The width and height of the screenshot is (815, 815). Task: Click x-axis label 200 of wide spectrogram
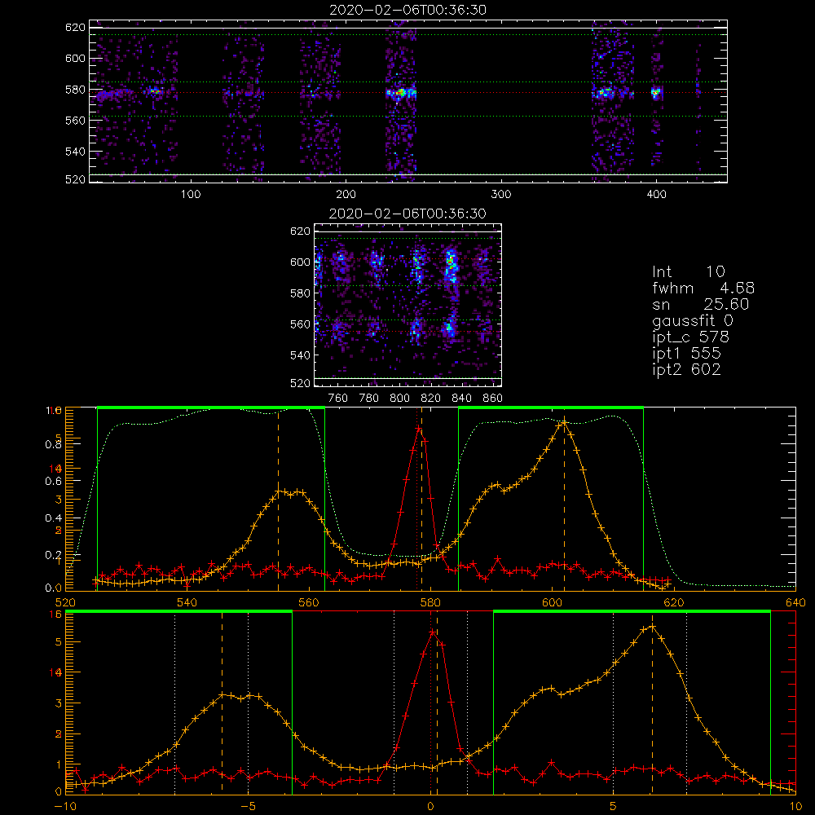pos(346,195)
